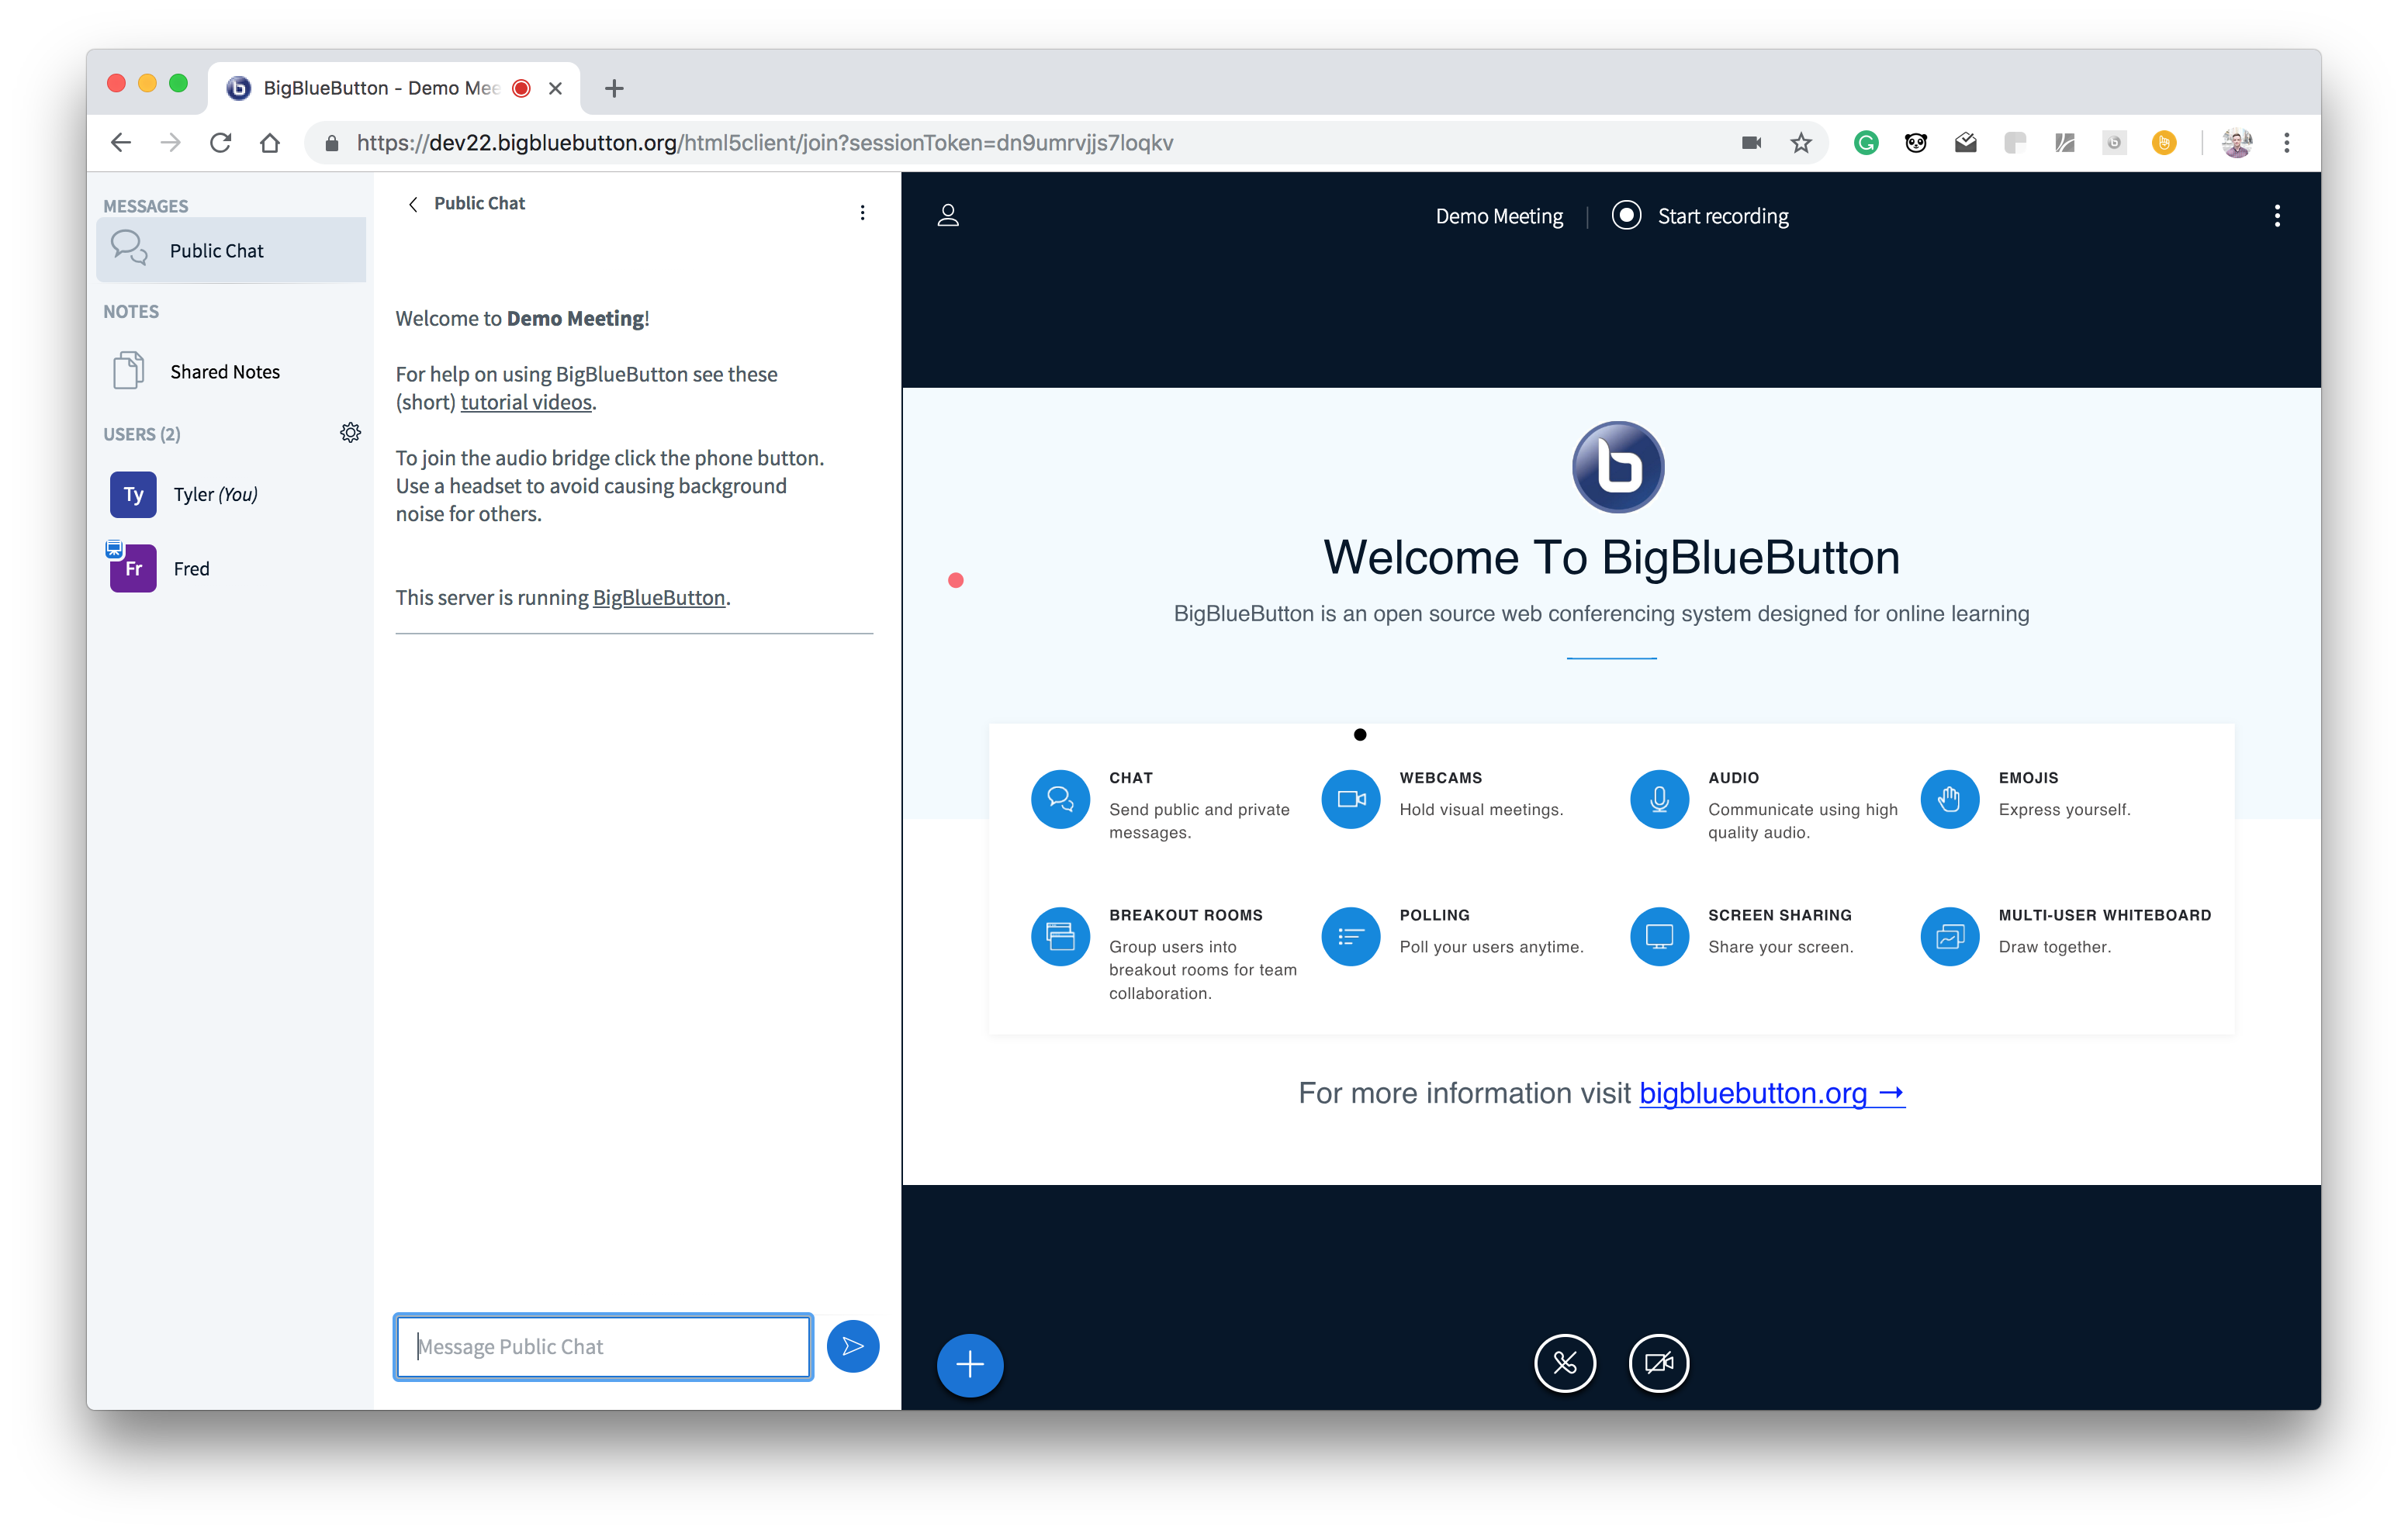This screenshot has width=2408, height=1534.
Task: Open the browser home page
Action: 269,142
